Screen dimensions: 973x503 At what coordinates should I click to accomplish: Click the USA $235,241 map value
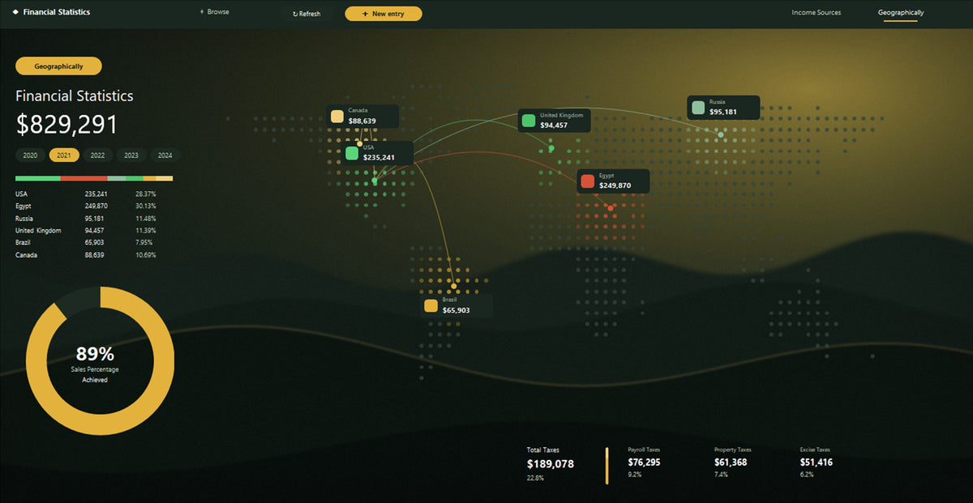coord(379,158)
